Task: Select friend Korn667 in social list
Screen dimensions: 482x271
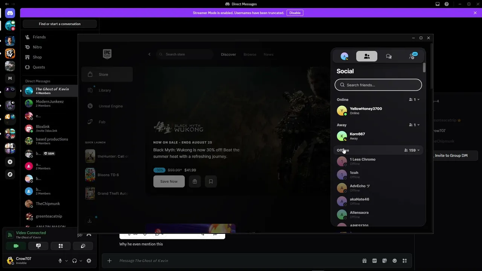Action: (x=378, y=136)
